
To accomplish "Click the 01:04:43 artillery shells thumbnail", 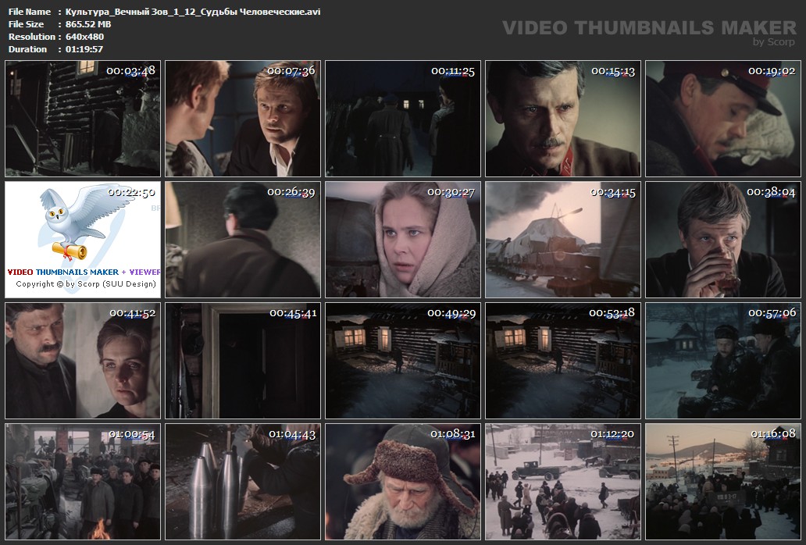I will pos(242,481).
